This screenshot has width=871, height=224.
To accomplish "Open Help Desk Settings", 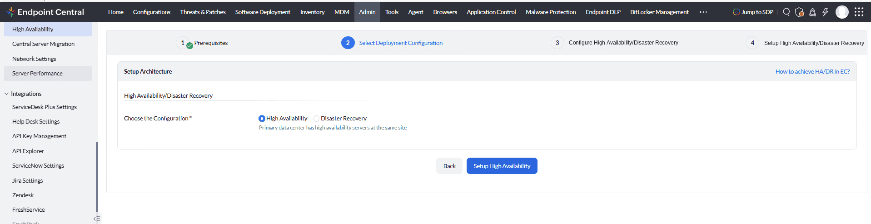I will point(36,121).
